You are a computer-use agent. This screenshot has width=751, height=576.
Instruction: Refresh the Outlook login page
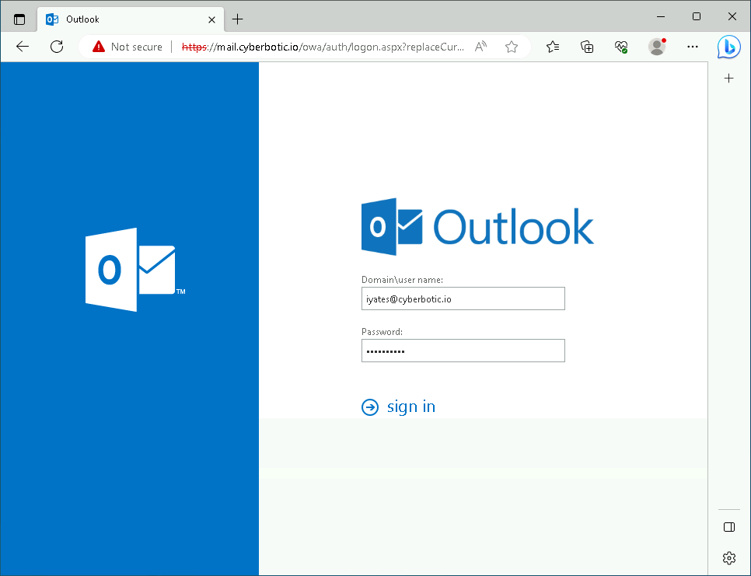click(57, 47)
